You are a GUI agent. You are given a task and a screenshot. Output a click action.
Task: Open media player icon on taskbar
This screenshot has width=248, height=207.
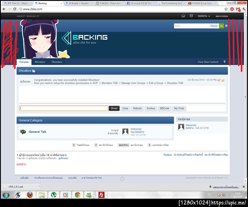[x=65, y=195]
